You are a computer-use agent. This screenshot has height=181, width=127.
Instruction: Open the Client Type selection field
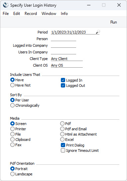click(67, 59)
